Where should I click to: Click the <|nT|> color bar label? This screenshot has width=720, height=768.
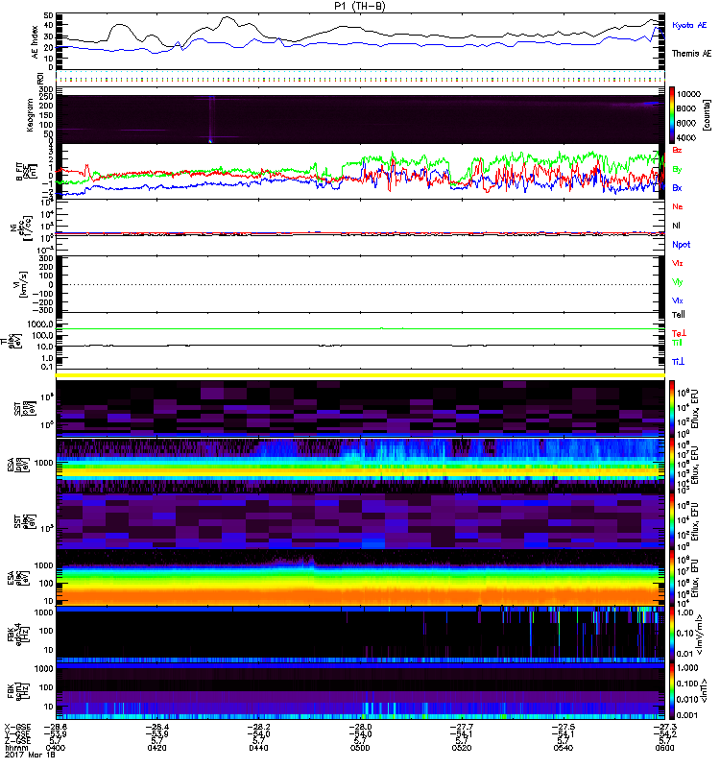[704, 690]
